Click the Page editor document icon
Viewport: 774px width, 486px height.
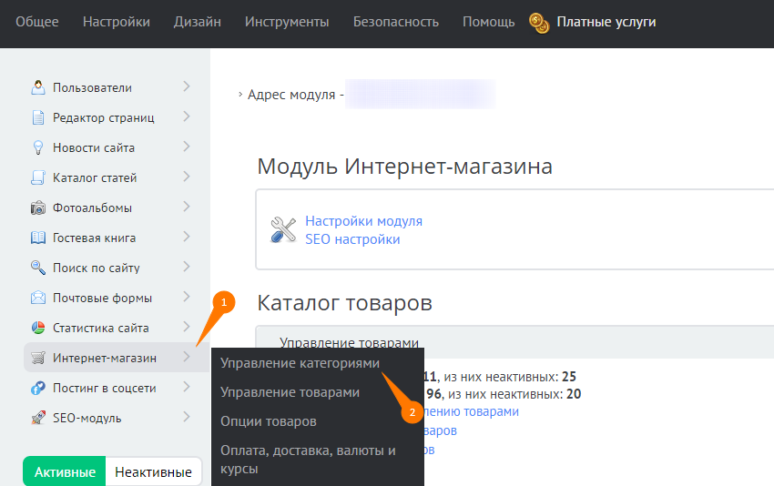coord(38,118)
